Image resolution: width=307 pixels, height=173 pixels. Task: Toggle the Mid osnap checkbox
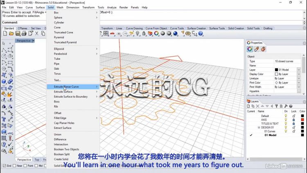click(x=36, y=166)
